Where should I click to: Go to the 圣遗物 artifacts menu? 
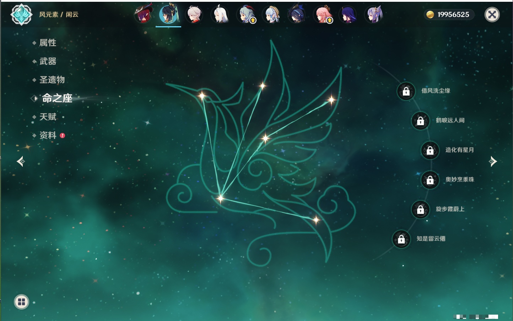[x=52, y=80]
